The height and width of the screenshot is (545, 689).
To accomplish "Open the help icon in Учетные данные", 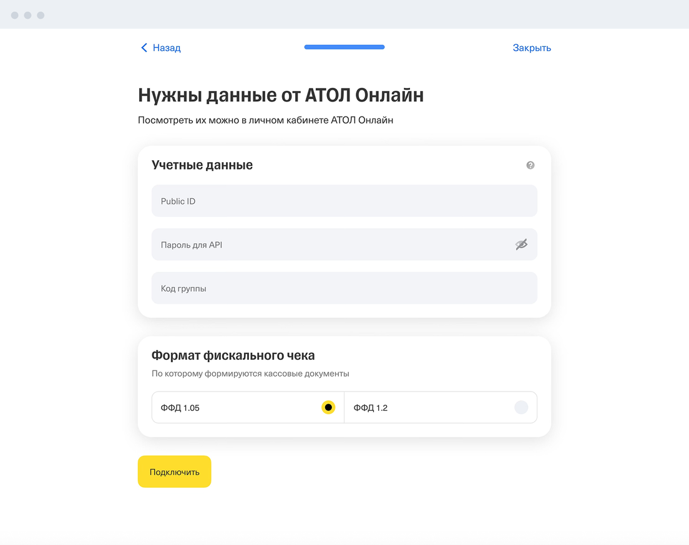I will [x=530, y=165].
